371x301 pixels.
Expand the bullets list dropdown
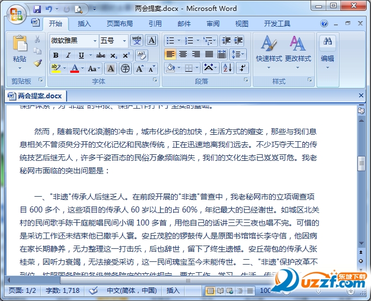pyautogui.click(x=179, y=41)
